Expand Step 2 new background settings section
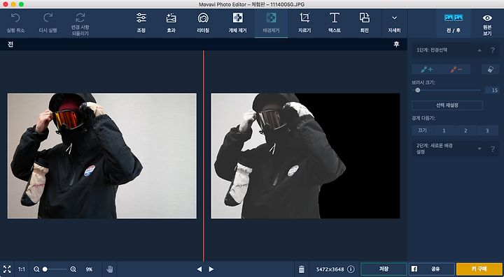Image resolution: width=504 pixels, height=277 pixels. click(x=479, y=149)
